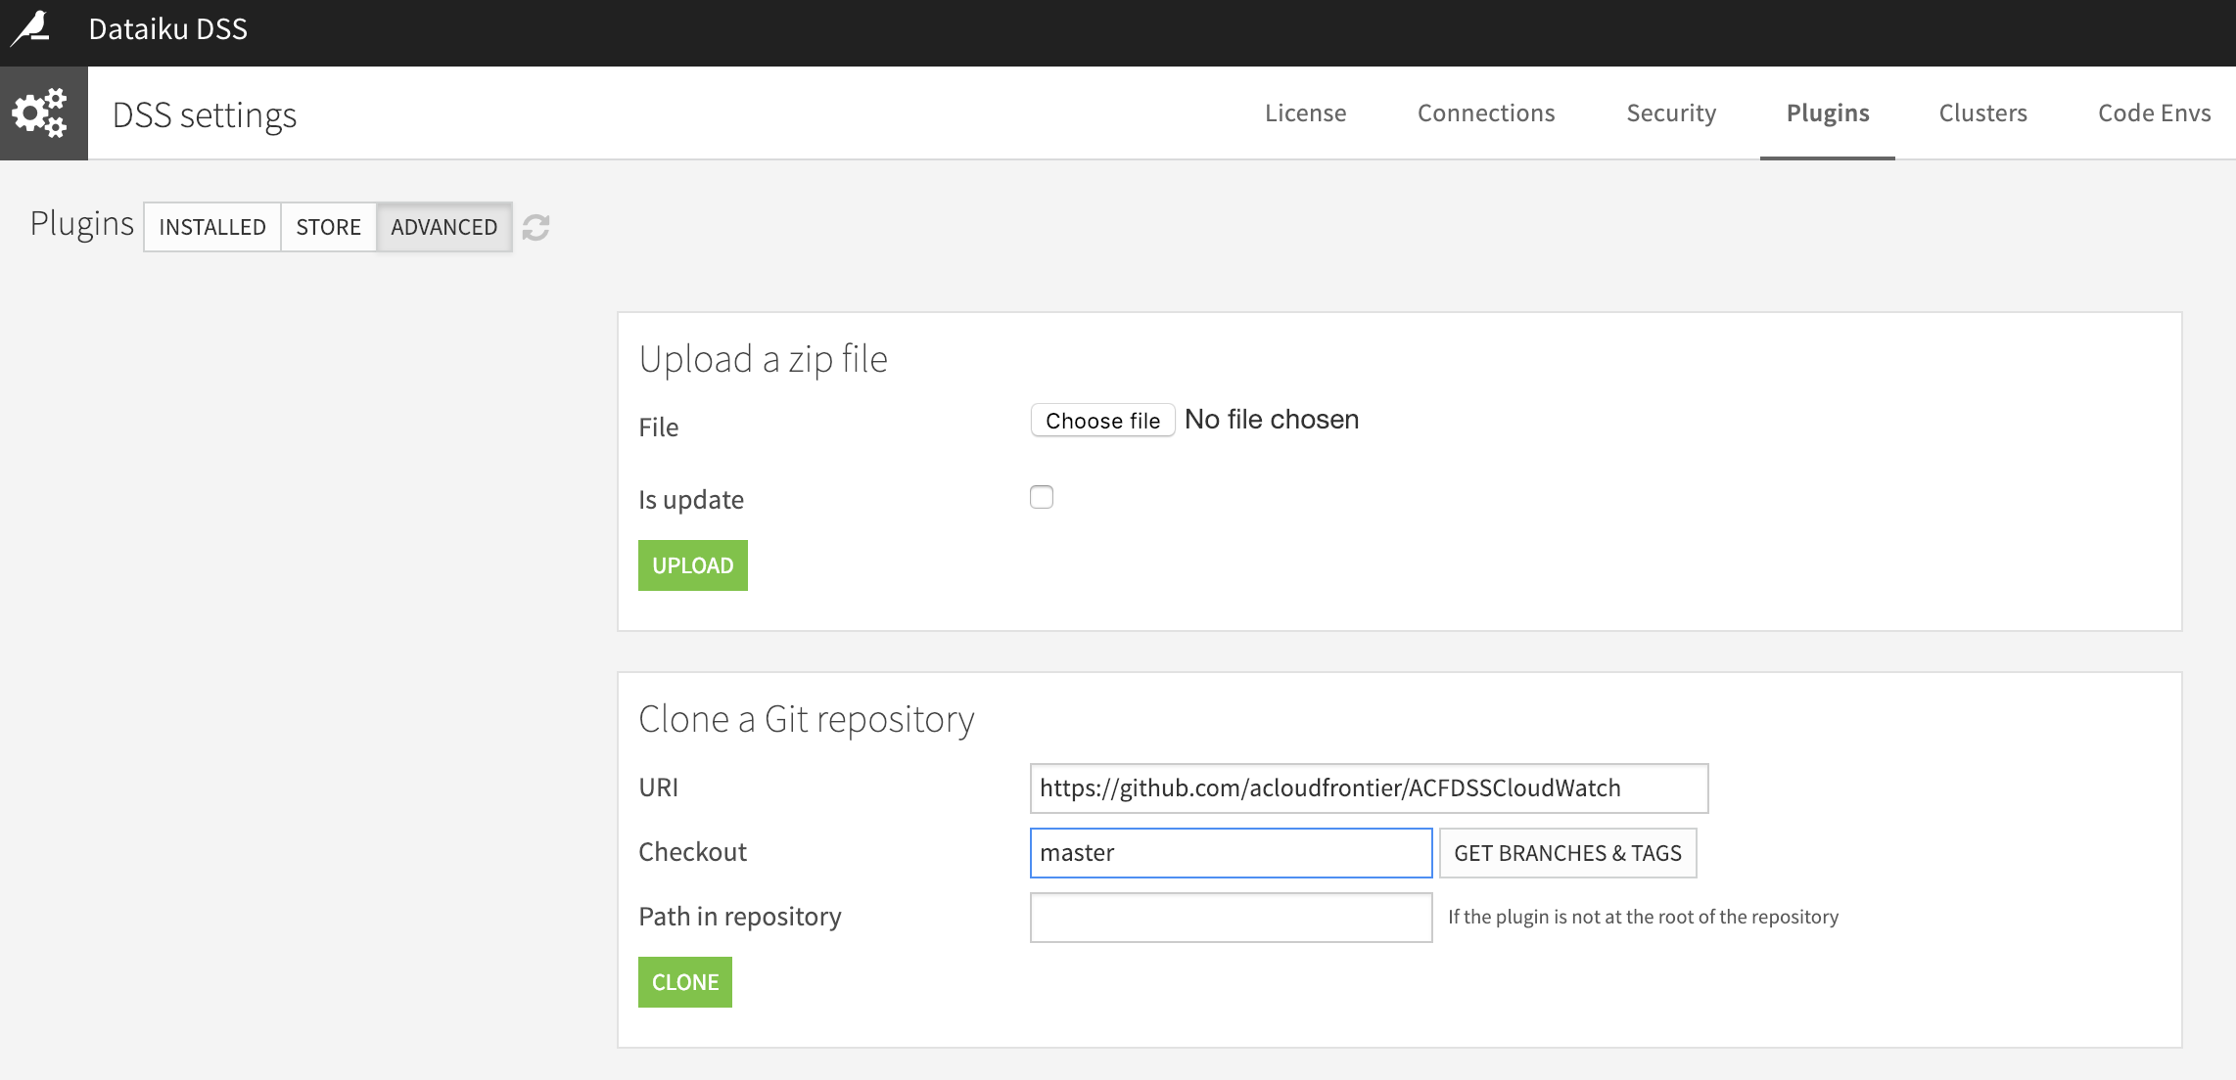The width and height of the screenshot is (2236, 1080).
Task: Focus the Git URI input field
Action: [1368, 788]
